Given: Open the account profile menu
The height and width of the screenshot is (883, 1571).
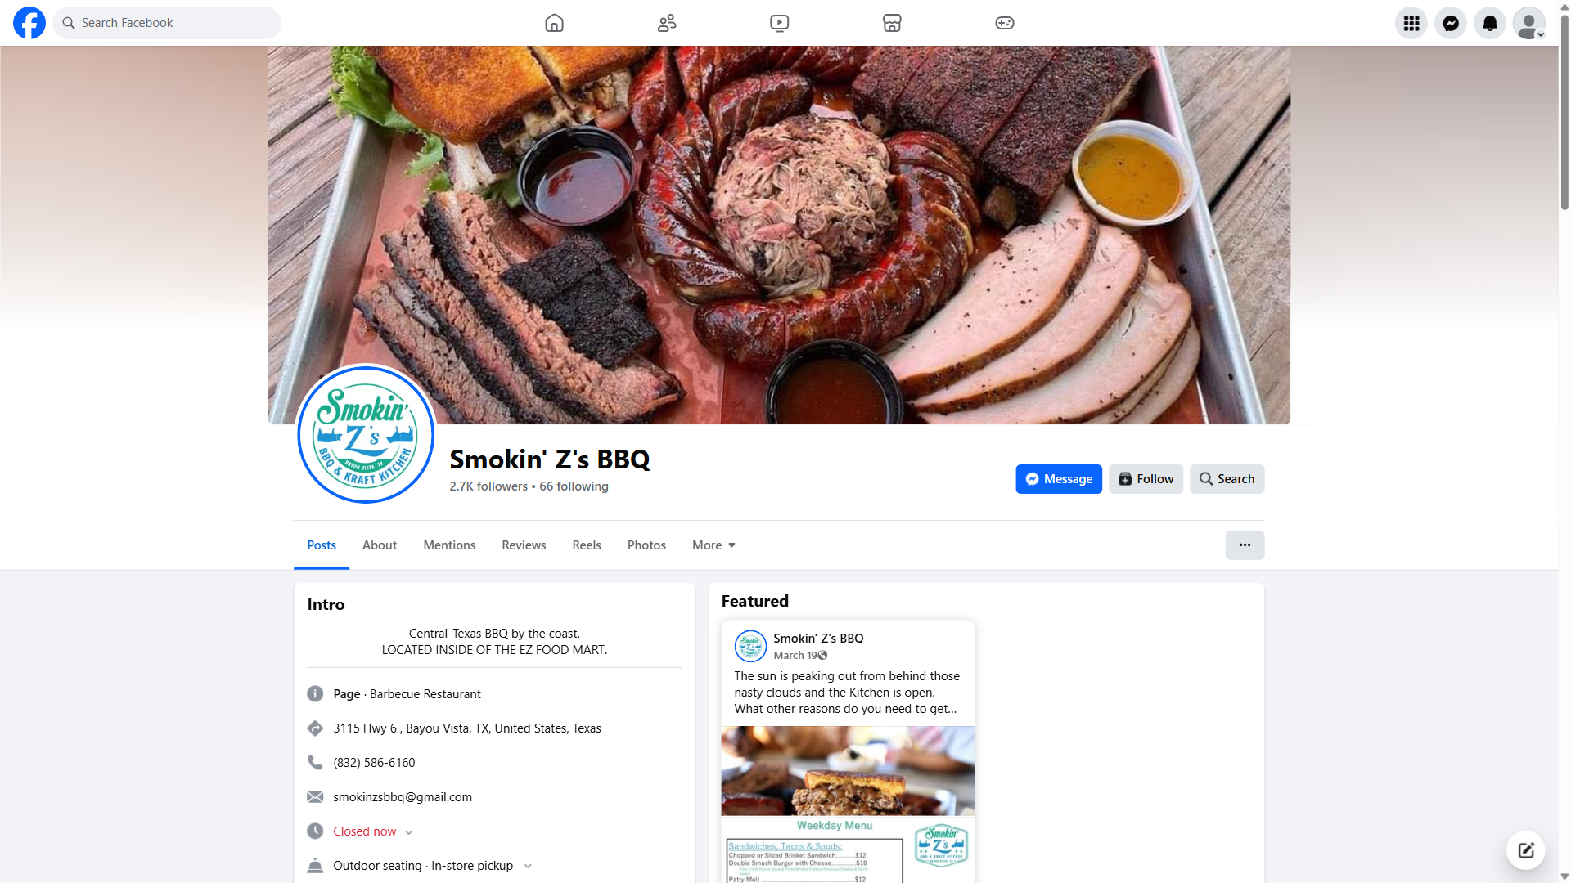Looking at the screenshot, I should tap(1529, 23).
